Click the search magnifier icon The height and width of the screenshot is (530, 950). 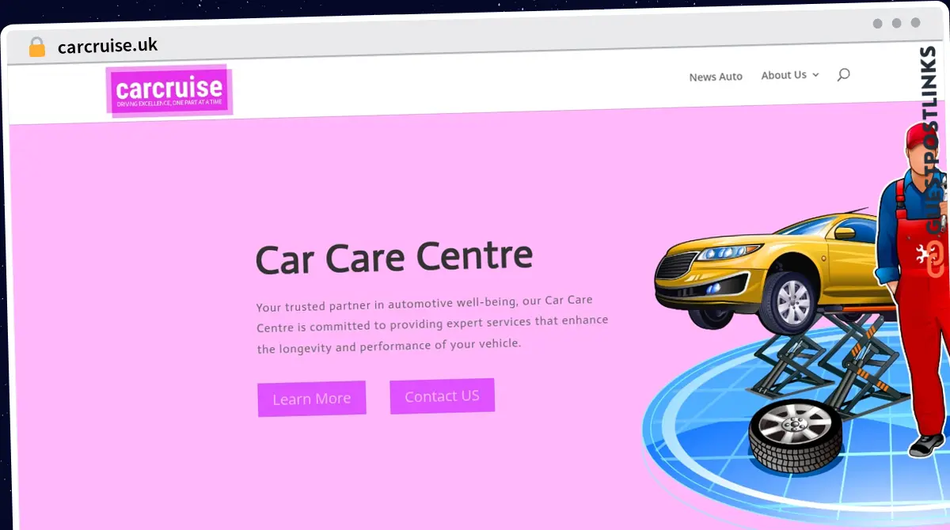pyautogui.click(x=843, y=74)
